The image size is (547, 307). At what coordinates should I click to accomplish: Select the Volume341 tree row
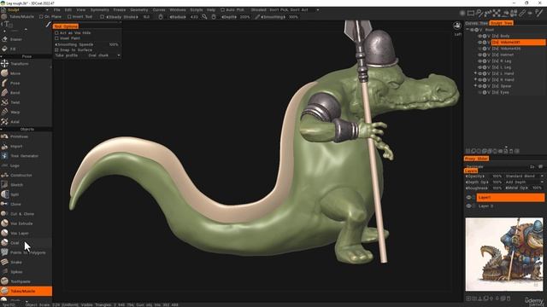(x=518, y=42)
